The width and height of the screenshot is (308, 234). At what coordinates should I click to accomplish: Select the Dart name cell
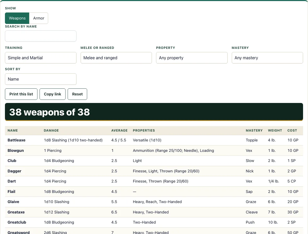[x=12, y=181]
